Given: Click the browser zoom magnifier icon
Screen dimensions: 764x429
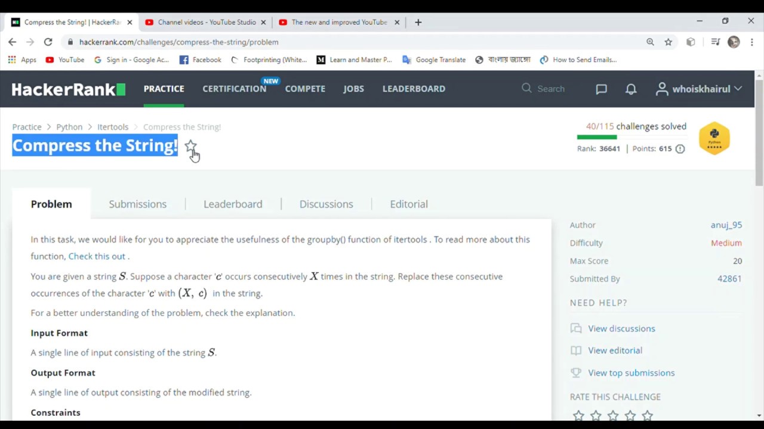Looking at the screenshot, I should click(x=650, y=42).
